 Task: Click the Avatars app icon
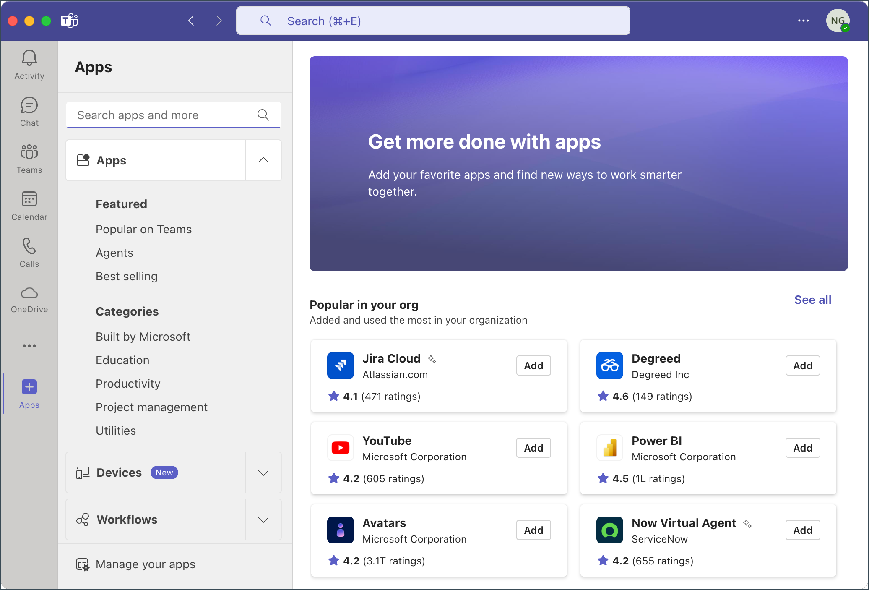point(340,530)
